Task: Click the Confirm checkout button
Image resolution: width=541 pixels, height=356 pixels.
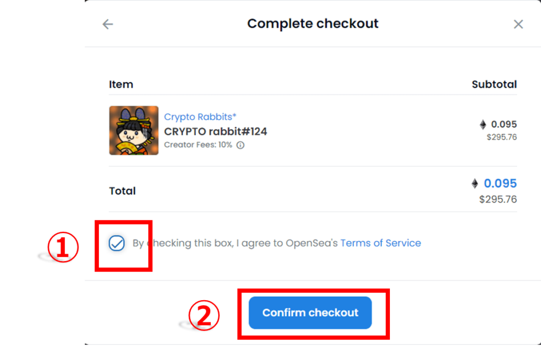Action: click(310, 313)
